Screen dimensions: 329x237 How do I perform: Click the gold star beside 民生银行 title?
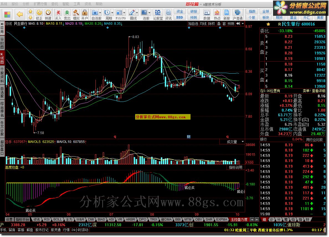tap(268, 24)
